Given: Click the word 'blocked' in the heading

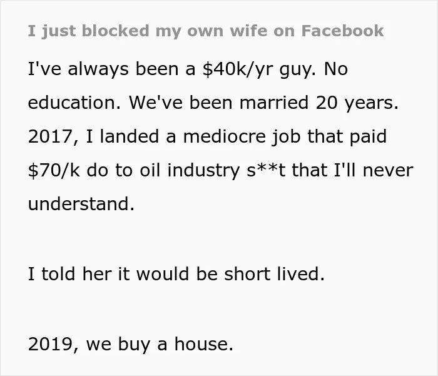Looking at the screenshot, I should 116,31.
